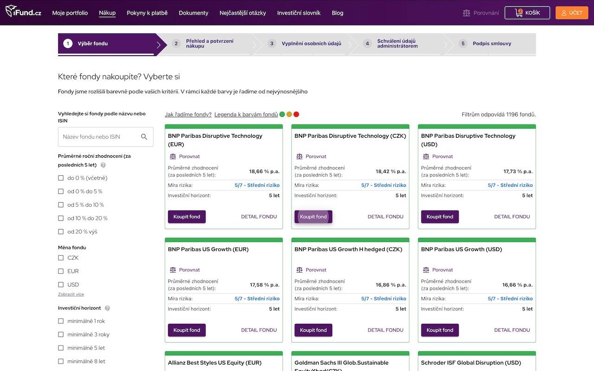Buy BNP Paribas US Growth H hedged (CZK)

tap(313, 330)
